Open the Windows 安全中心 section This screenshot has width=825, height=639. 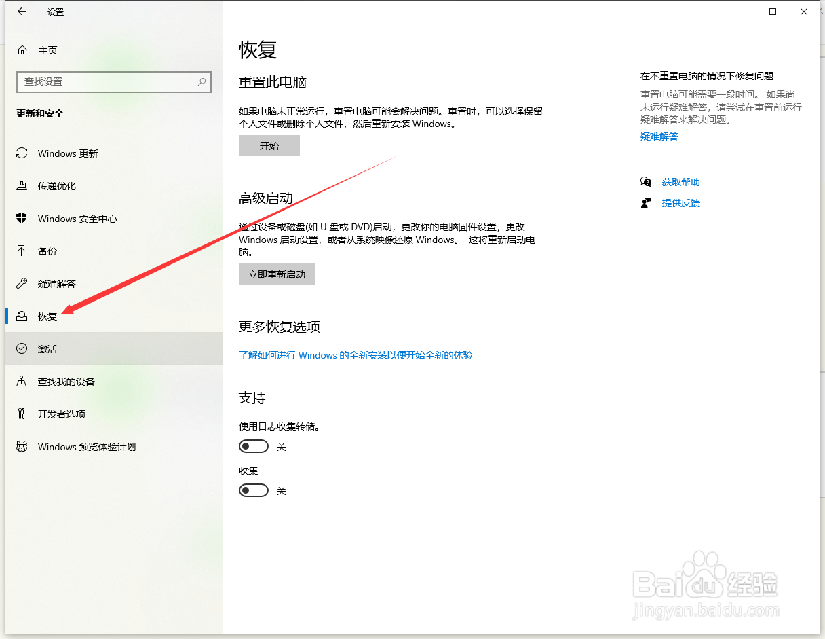pos(114,219)
